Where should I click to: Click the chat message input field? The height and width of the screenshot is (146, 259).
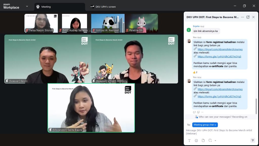[x=219, y=132]
